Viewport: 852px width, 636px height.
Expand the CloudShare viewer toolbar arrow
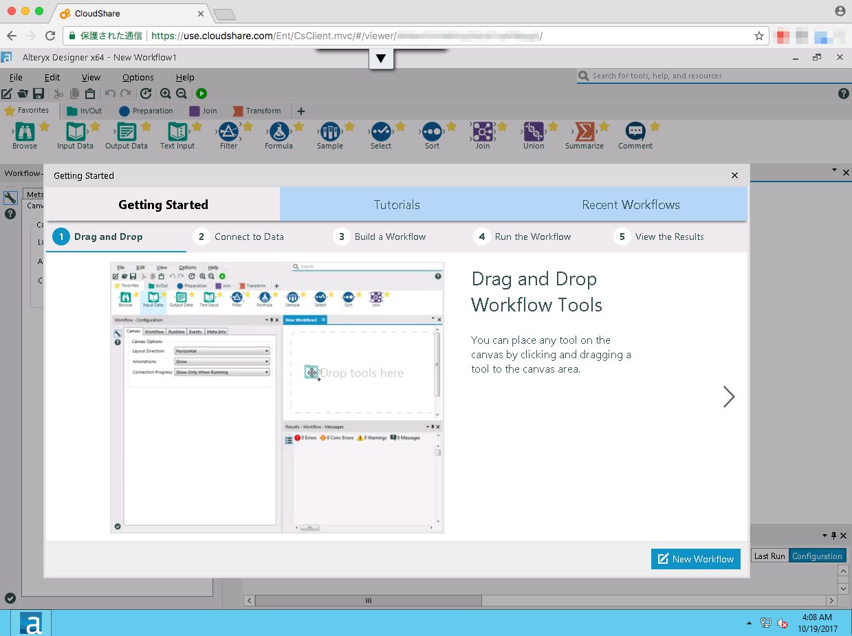(380, 59)
